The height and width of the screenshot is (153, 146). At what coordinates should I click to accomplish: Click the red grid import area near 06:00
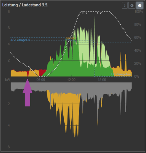42,72
